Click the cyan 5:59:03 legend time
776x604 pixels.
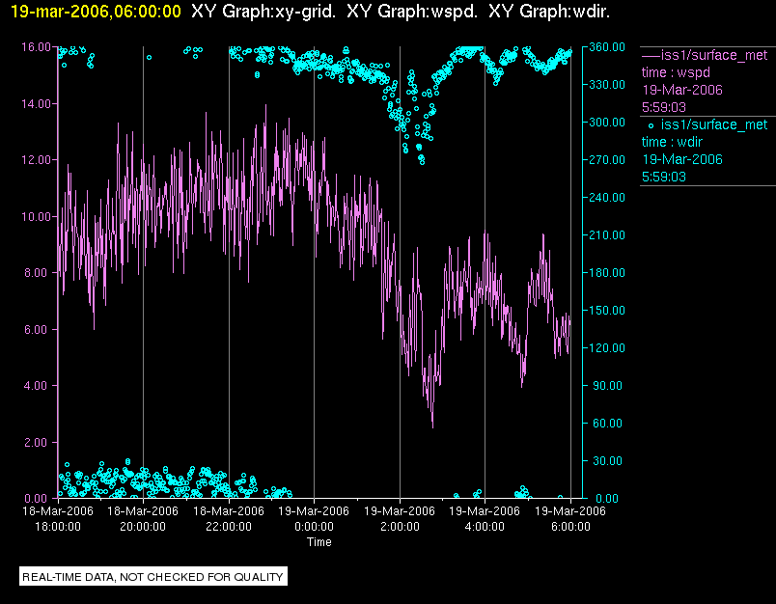click(x=664, y=177)
